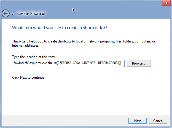Go back using the round arrow button
Image resolution: width=172 pixels, height=128 pixels.
6,14
